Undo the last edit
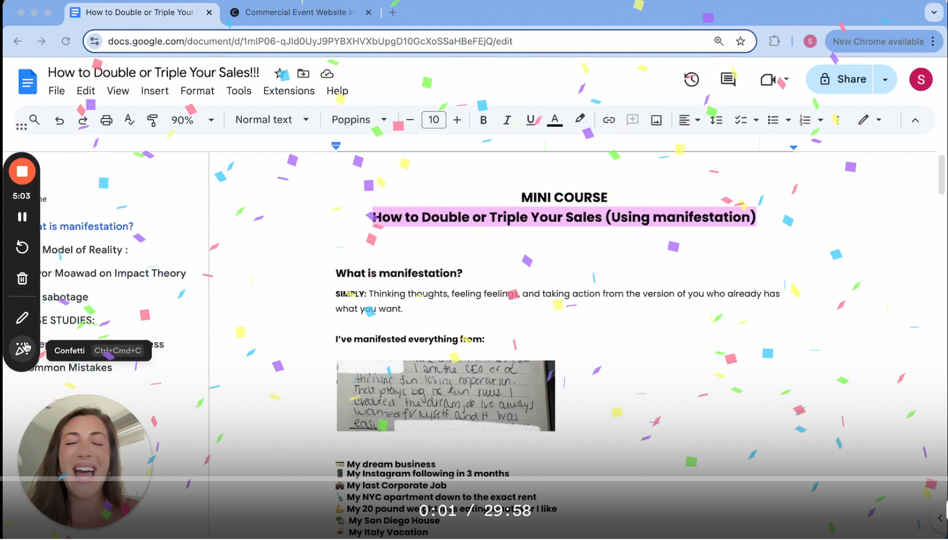948x540 pixels. click(x=60, y=121)
